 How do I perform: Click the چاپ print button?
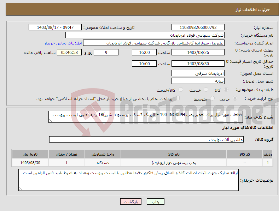tap(155, 201)
